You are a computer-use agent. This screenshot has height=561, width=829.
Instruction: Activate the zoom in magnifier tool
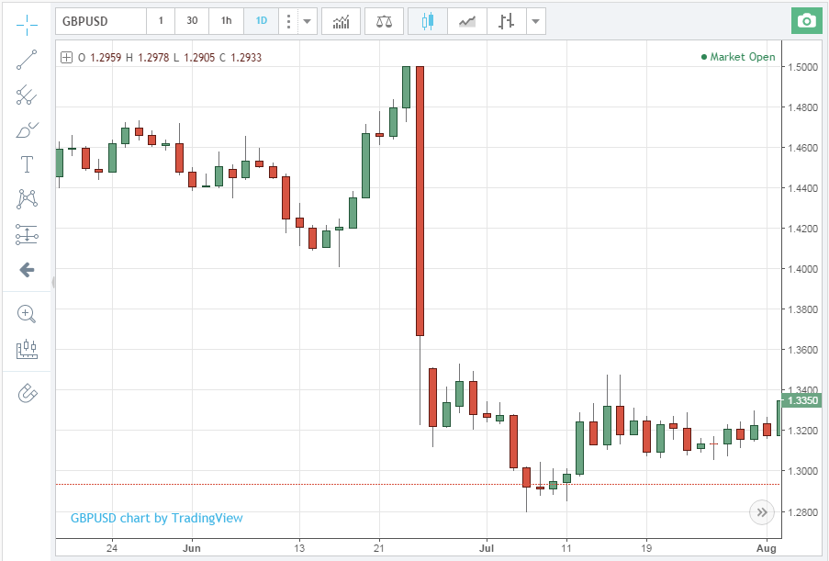coord(27,314)
